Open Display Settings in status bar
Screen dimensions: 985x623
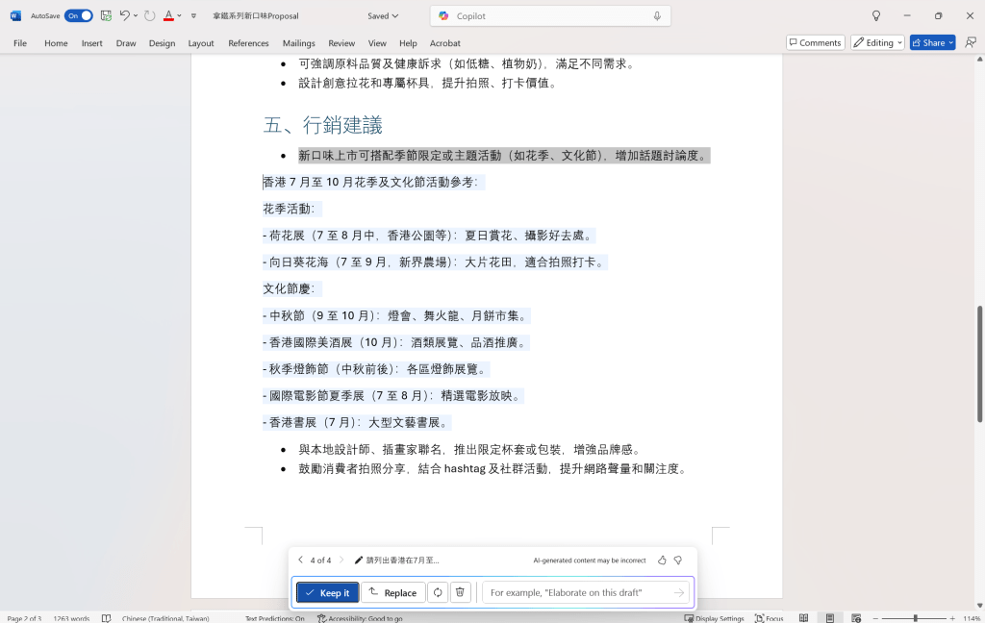(714, 618)
